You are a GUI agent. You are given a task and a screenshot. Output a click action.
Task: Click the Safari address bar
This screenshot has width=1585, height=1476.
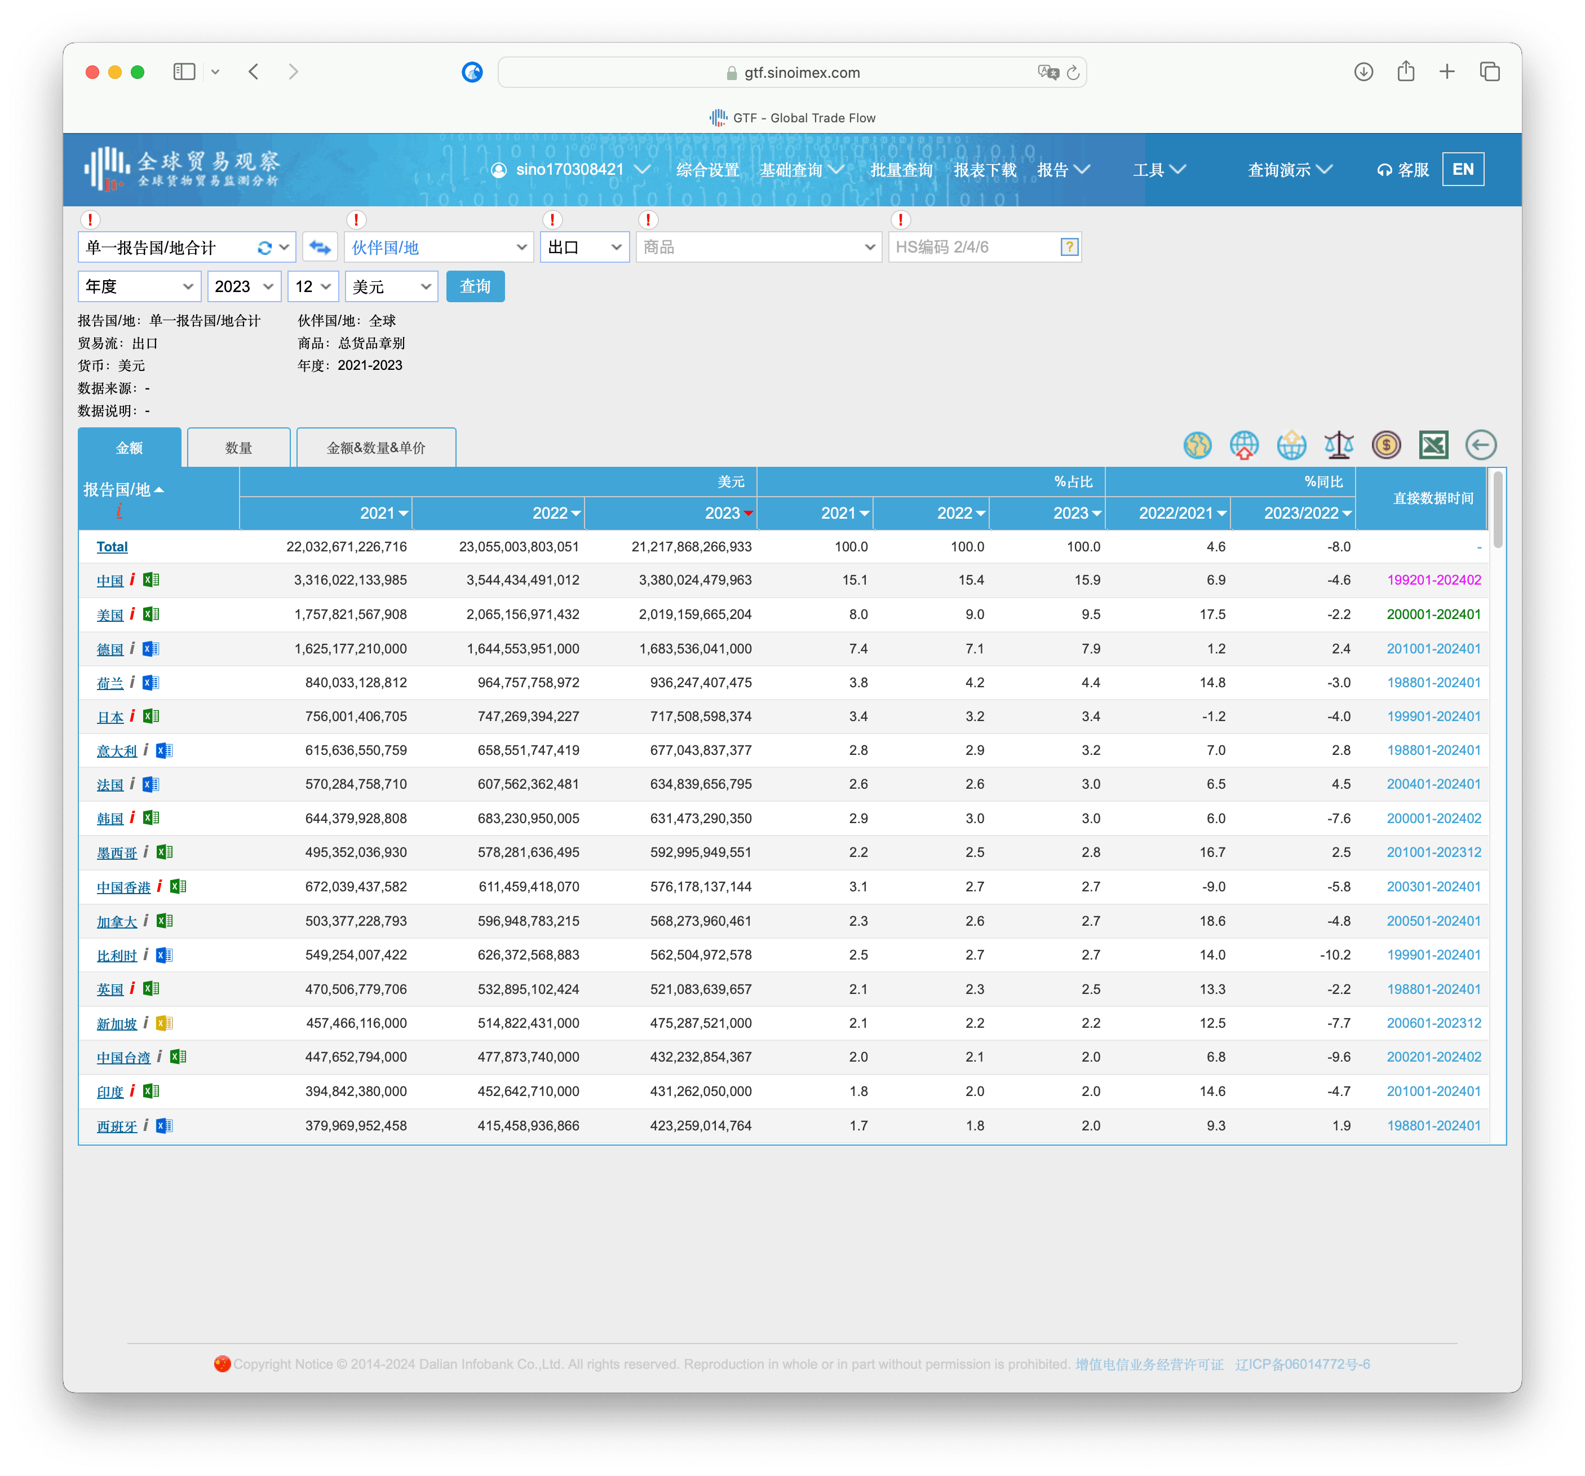pyautogui.click(x=792, y=73)
